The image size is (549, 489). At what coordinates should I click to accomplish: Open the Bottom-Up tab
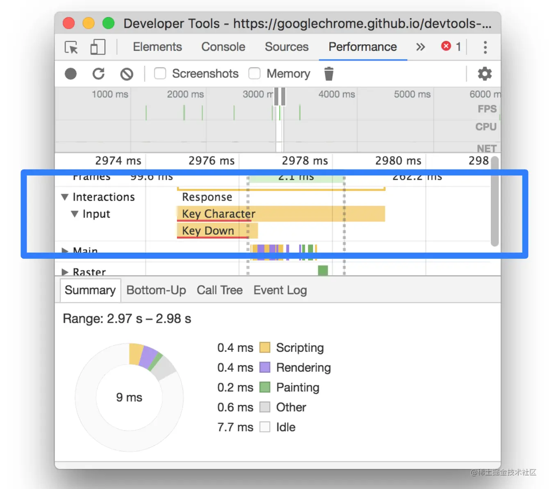(x=156, y=290)
